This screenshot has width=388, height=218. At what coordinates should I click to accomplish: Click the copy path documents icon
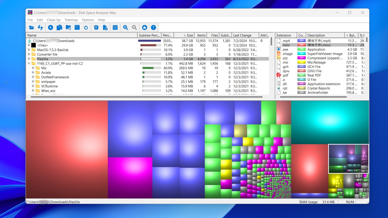[x=59, y=28]
